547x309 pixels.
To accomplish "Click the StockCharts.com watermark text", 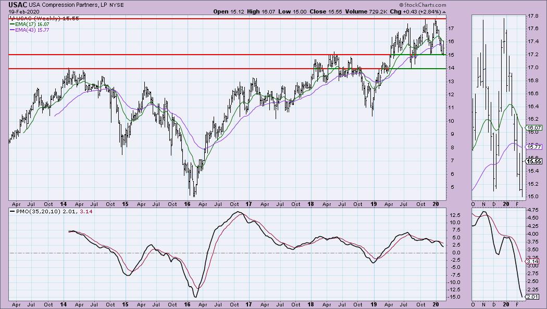I will click(x=422, y=5).
